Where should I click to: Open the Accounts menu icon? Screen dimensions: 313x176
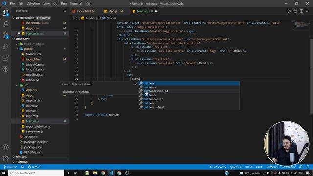[5, 147]
